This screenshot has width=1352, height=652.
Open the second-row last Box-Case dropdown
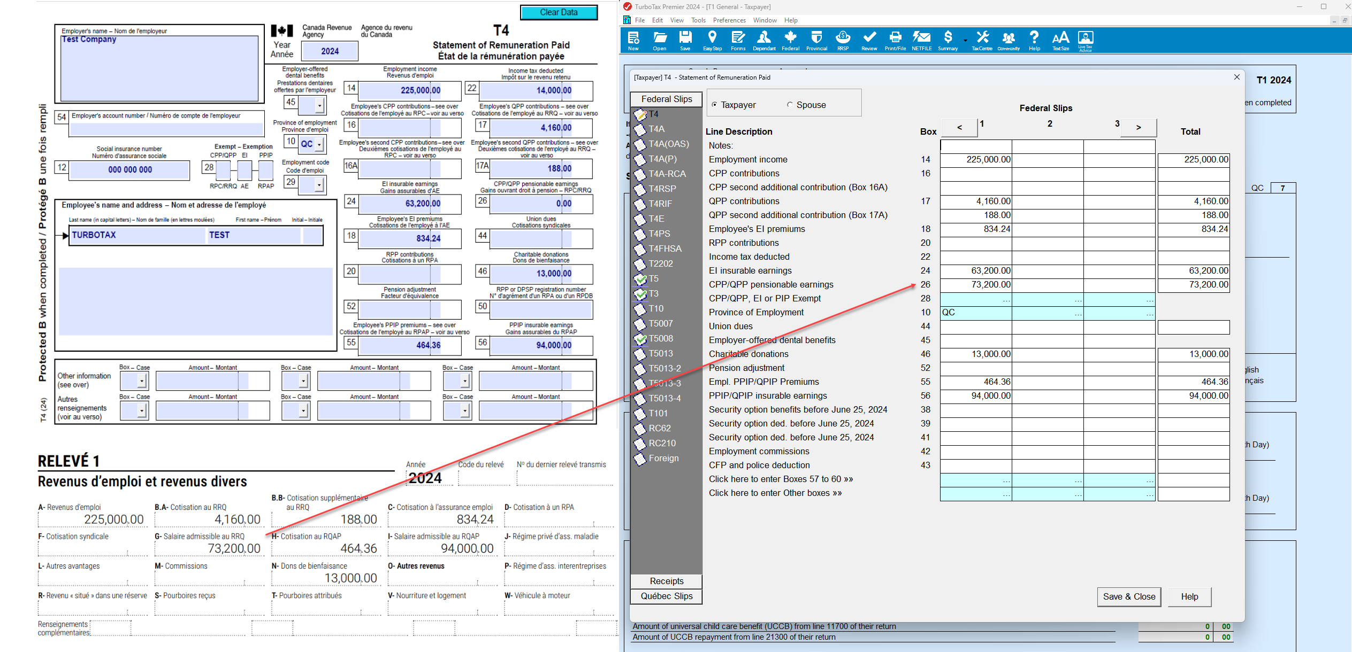(x=465, y=410)
